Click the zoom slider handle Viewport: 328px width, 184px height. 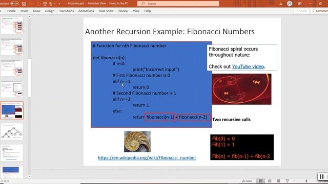click(x=306, y=181)
